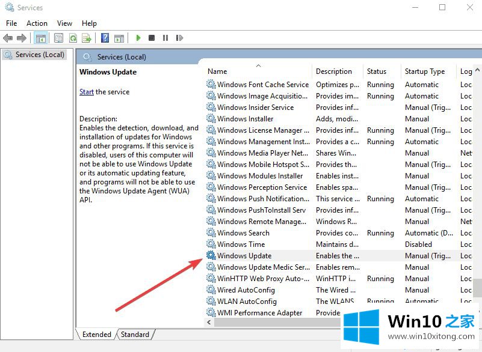Click the Forward arrow toolbar icon
The image size is (482, 352).
click(22, 38)
